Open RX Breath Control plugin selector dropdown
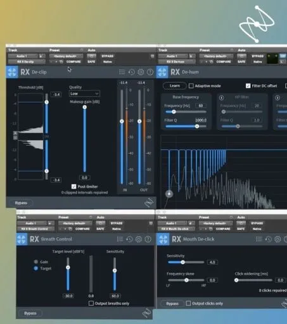The height and width of the screenshot is (324, 287). tap(36, 229)
